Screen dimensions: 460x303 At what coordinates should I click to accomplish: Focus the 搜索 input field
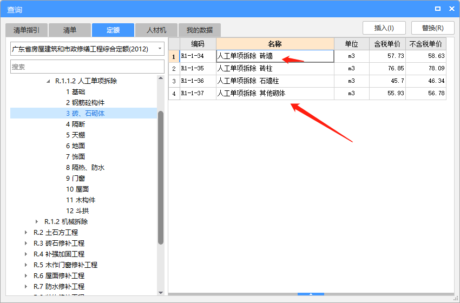[x=87, y=67]
